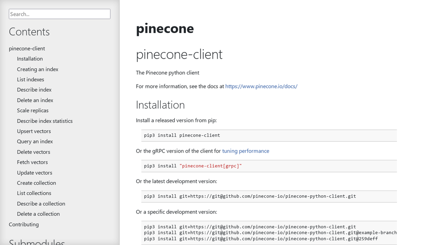Open Creating an index section link
The width and height of the screenshot is (435, 245).
click(38, 69)
